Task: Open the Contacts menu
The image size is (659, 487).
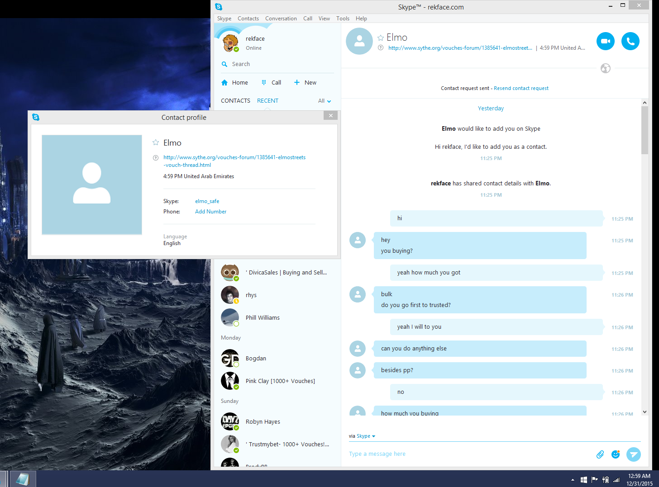Action: (x=248, y=19)
